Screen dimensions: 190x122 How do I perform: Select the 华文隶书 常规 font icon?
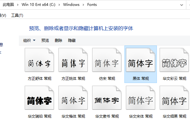pos(107,98)
